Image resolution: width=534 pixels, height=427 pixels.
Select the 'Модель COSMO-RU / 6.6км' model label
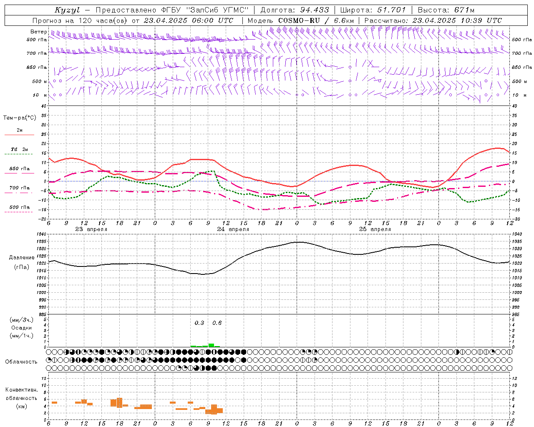300,20
